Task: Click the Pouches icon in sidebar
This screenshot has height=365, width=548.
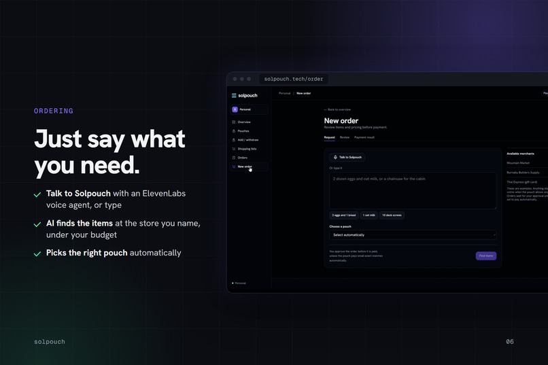Action: coord(233,131)
